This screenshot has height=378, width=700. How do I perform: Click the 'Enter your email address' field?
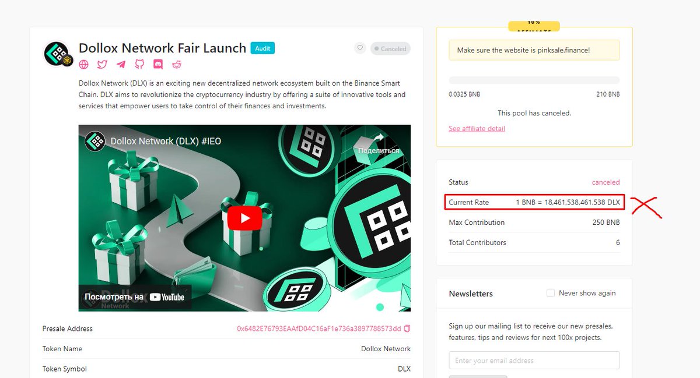coord(534,361)
